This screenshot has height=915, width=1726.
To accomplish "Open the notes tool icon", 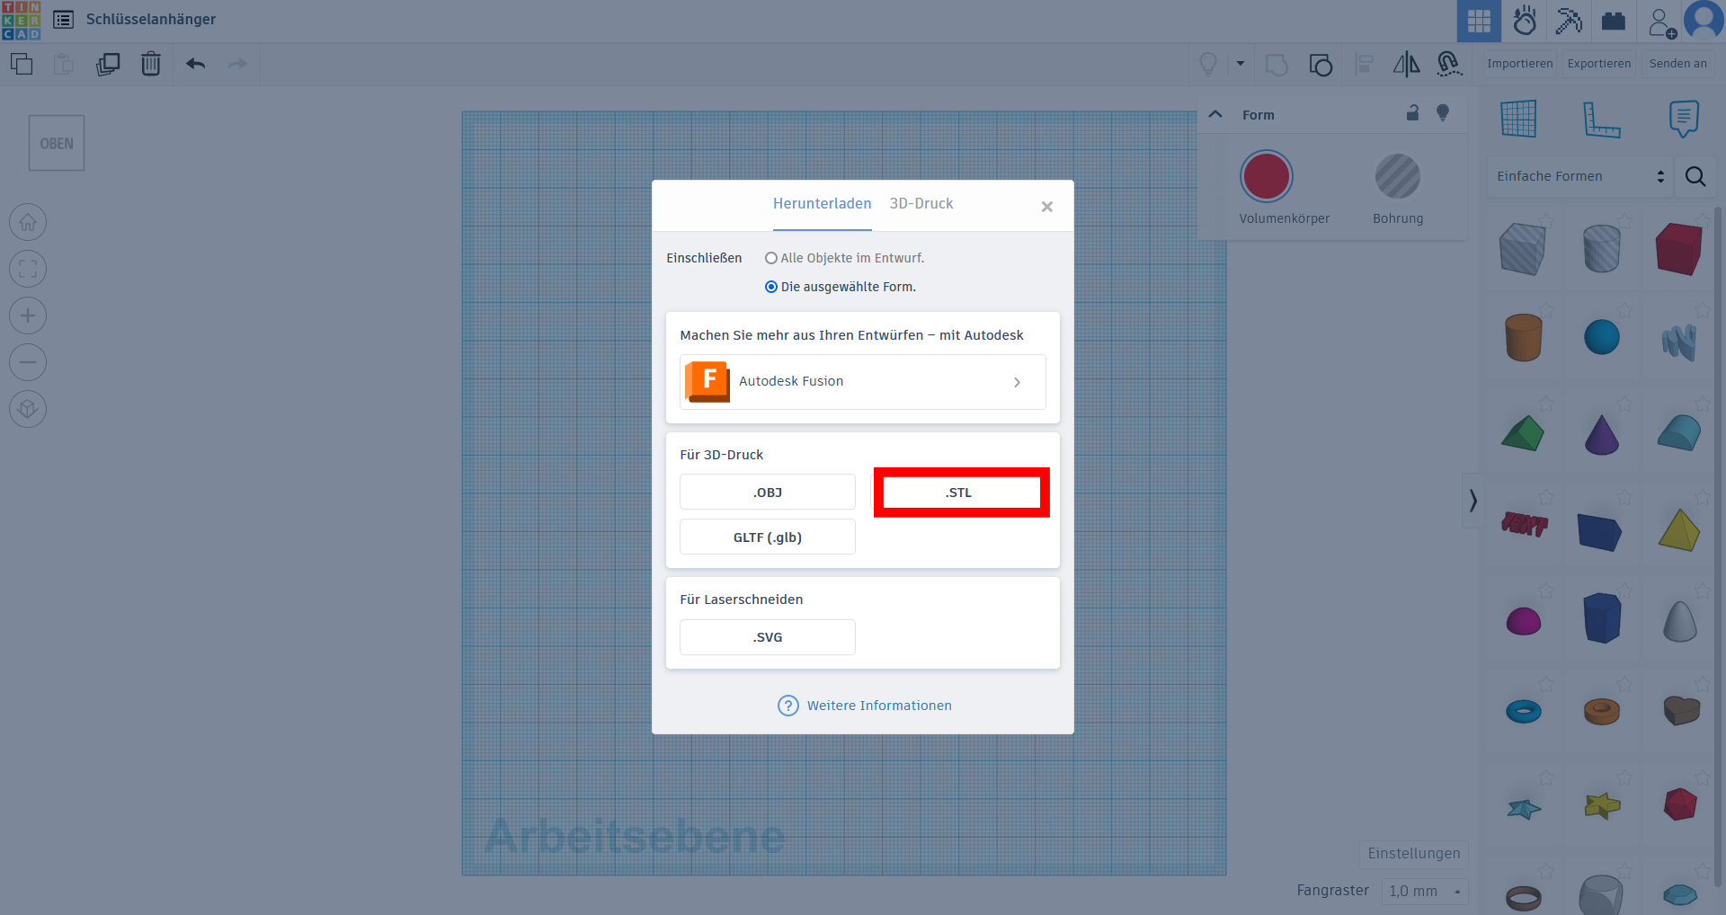I will tap(1683, 119).
